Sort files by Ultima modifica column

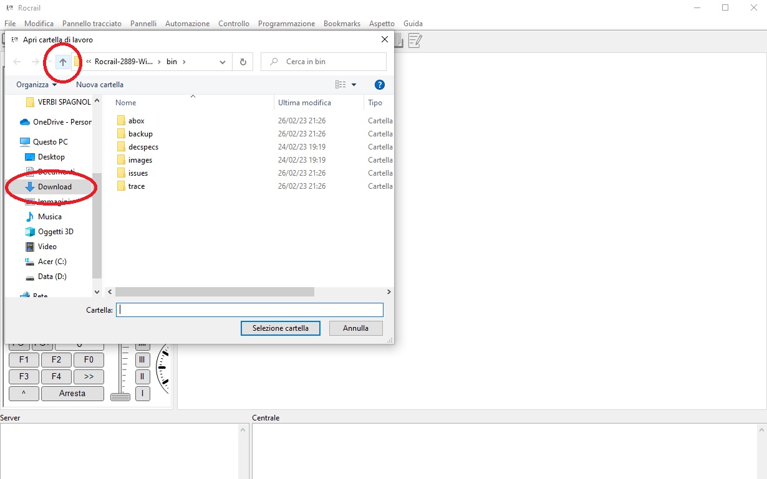point(304,103)
